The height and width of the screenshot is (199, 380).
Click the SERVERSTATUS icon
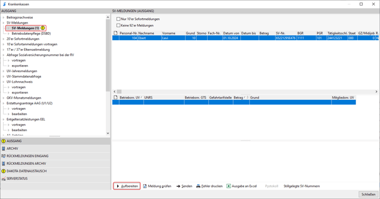3,179
